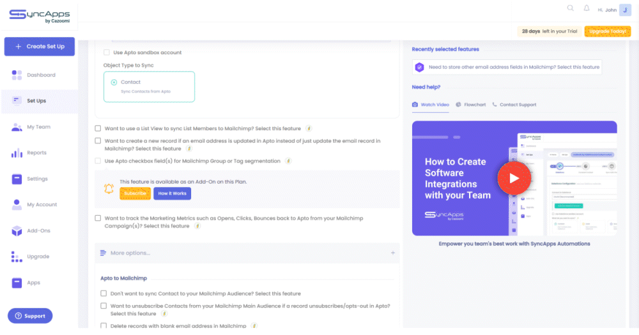Open the Settings menu item
639x335 pixels.
click(x=37, y=179)
